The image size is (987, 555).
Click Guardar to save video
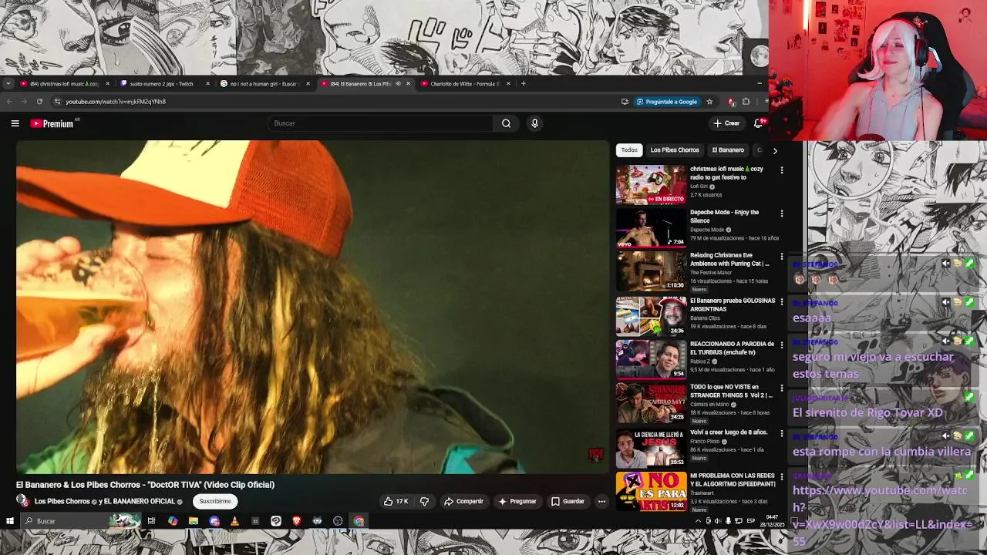pyautogui.click(x=568, y=501)
